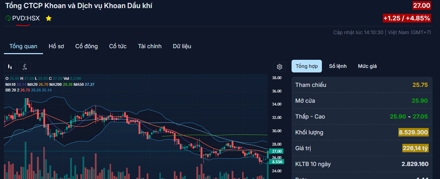
Task: Click the Tham chiếu row label
Action: coord(311,85)
